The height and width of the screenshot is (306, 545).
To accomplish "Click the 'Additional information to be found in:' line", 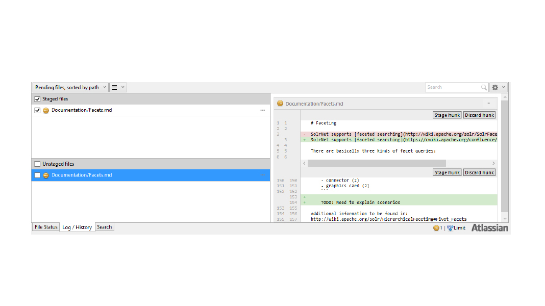I will (359, 214).
